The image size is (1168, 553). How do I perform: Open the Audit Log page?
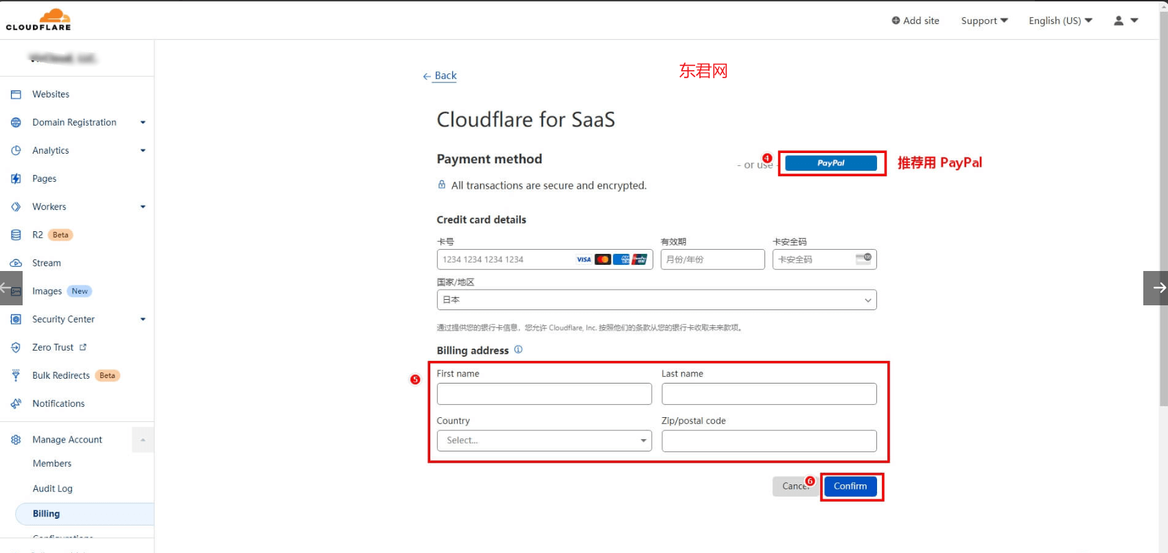point(53,489)
